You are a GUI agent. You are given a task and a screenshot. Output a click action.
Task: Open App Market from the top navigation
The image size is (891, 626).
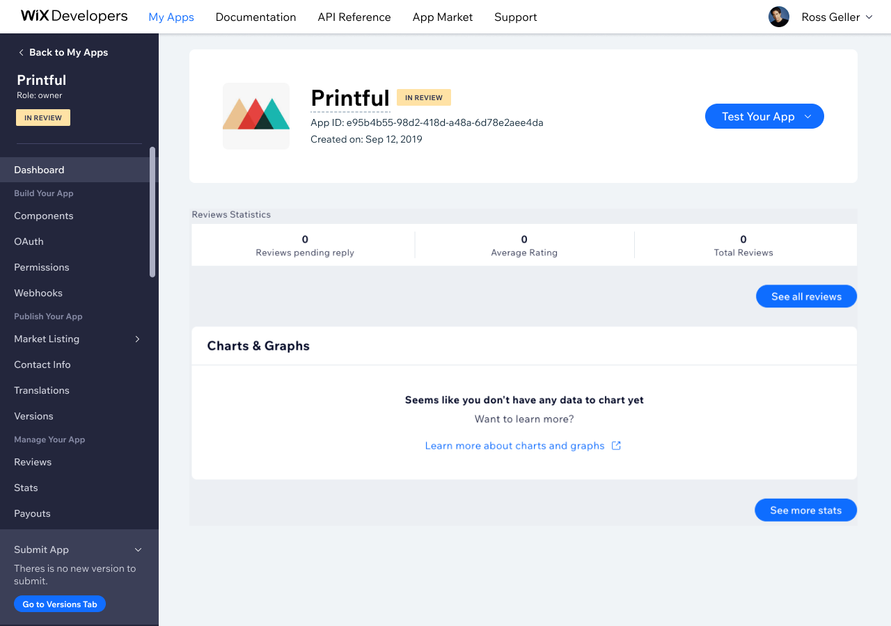(x=443, y=17)
